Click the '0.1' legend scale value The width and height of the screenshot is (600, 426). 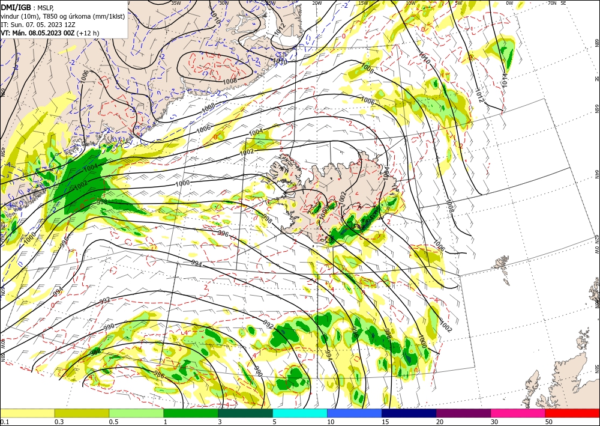[4, 422]
